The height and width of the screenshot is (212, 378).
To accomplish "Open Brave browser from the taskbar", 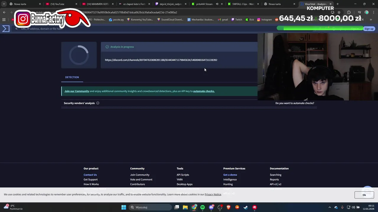I will pos(228,207).
